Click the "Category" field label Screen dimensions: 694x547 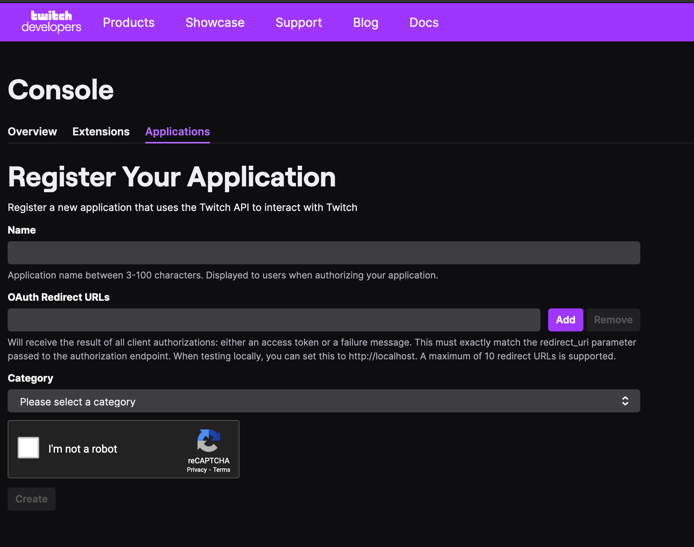pyautogui.click(x=30, y=378)
